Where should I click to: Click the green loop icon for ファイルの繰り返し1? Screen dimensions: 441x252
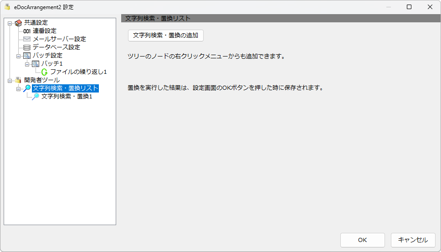click(45, 72)
